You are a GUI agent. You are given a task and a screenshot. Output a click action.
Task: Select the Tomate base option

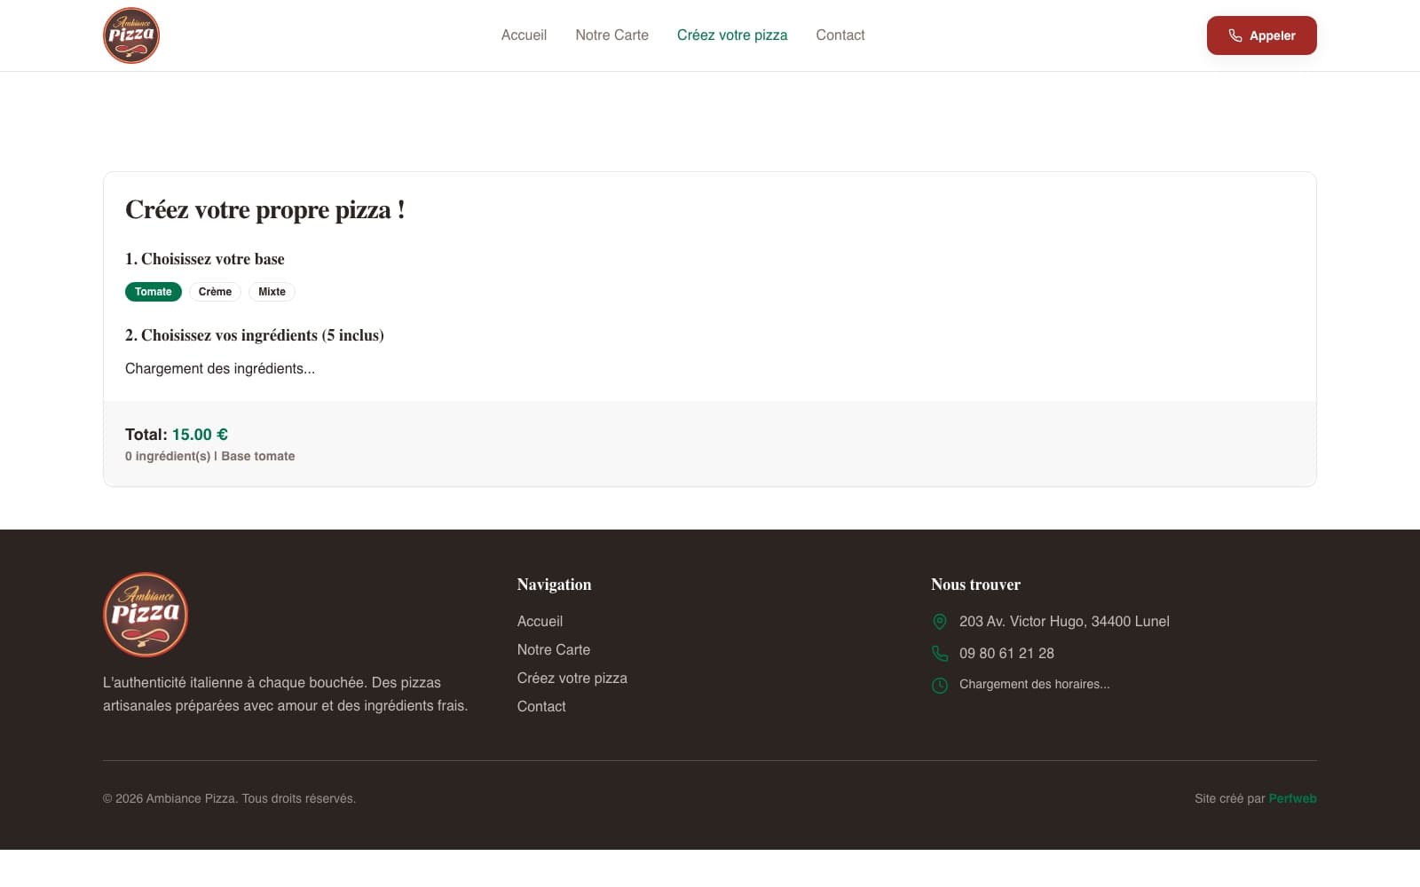click(154, 292)
